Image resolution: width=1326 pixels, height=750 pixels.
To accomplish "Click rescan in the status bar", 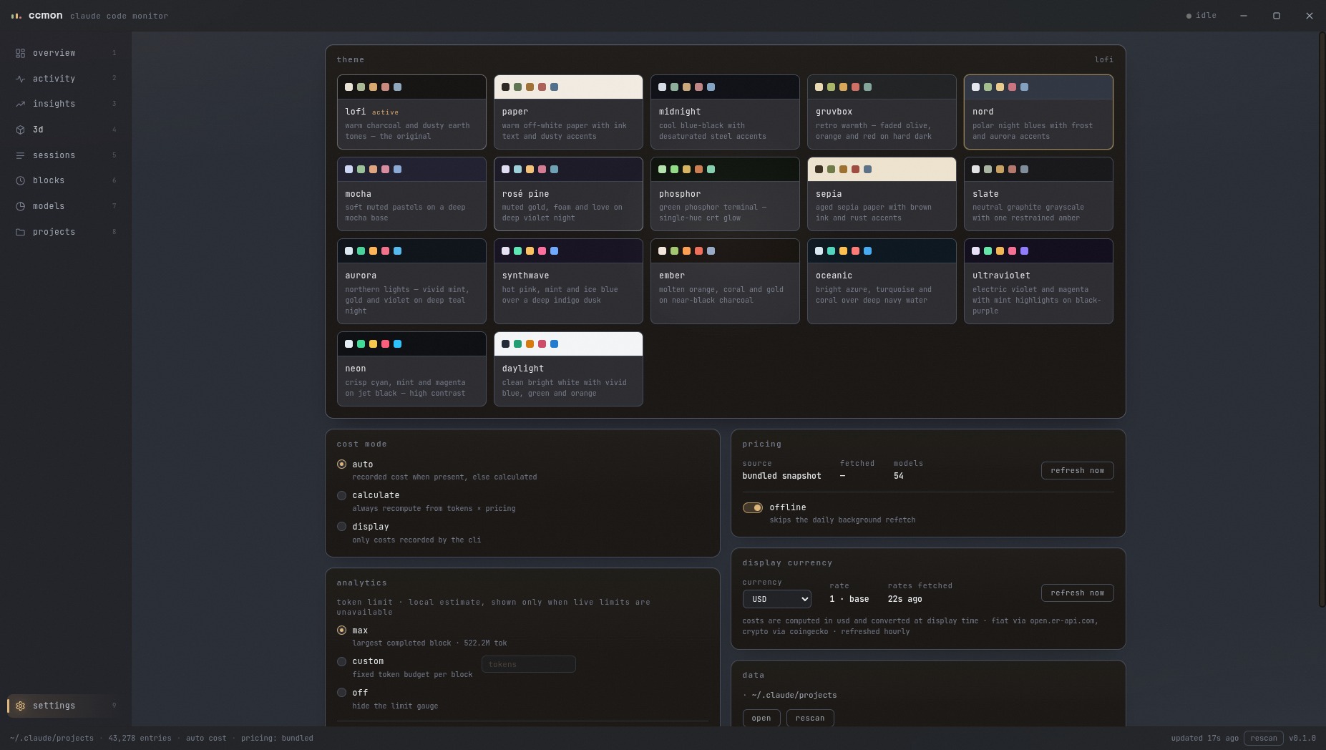I will [x=1263, y=738].
